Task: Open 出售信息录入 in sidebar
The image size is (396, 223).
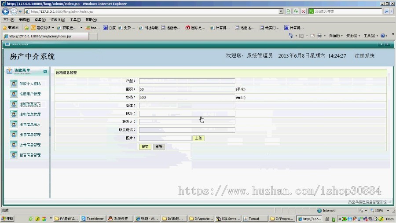Action: pos(30,124)
